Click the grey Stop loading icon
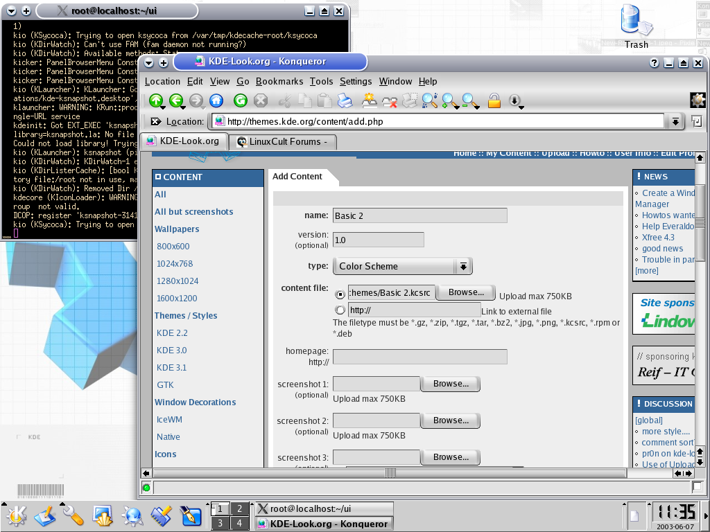710x532 pixels. [x=261, y=100]
